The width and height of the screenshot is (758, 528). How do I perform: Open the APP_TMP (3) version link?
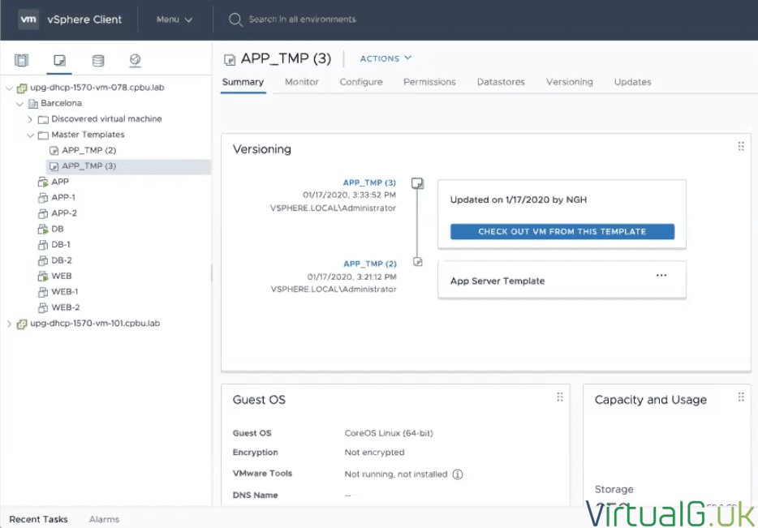tap(369, 182)
